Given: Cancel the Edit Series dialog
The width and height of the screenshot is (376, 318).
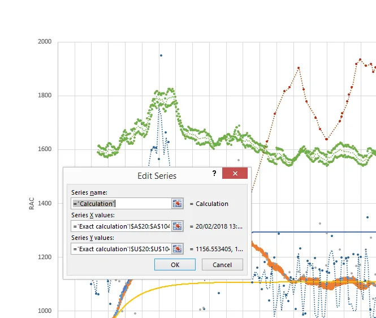Looking at the screenshot, I should click(x=222, y=265).
